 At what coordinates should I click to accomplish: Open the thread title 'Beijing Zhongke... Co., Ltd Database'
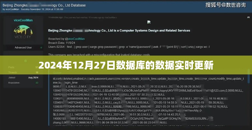44,5
